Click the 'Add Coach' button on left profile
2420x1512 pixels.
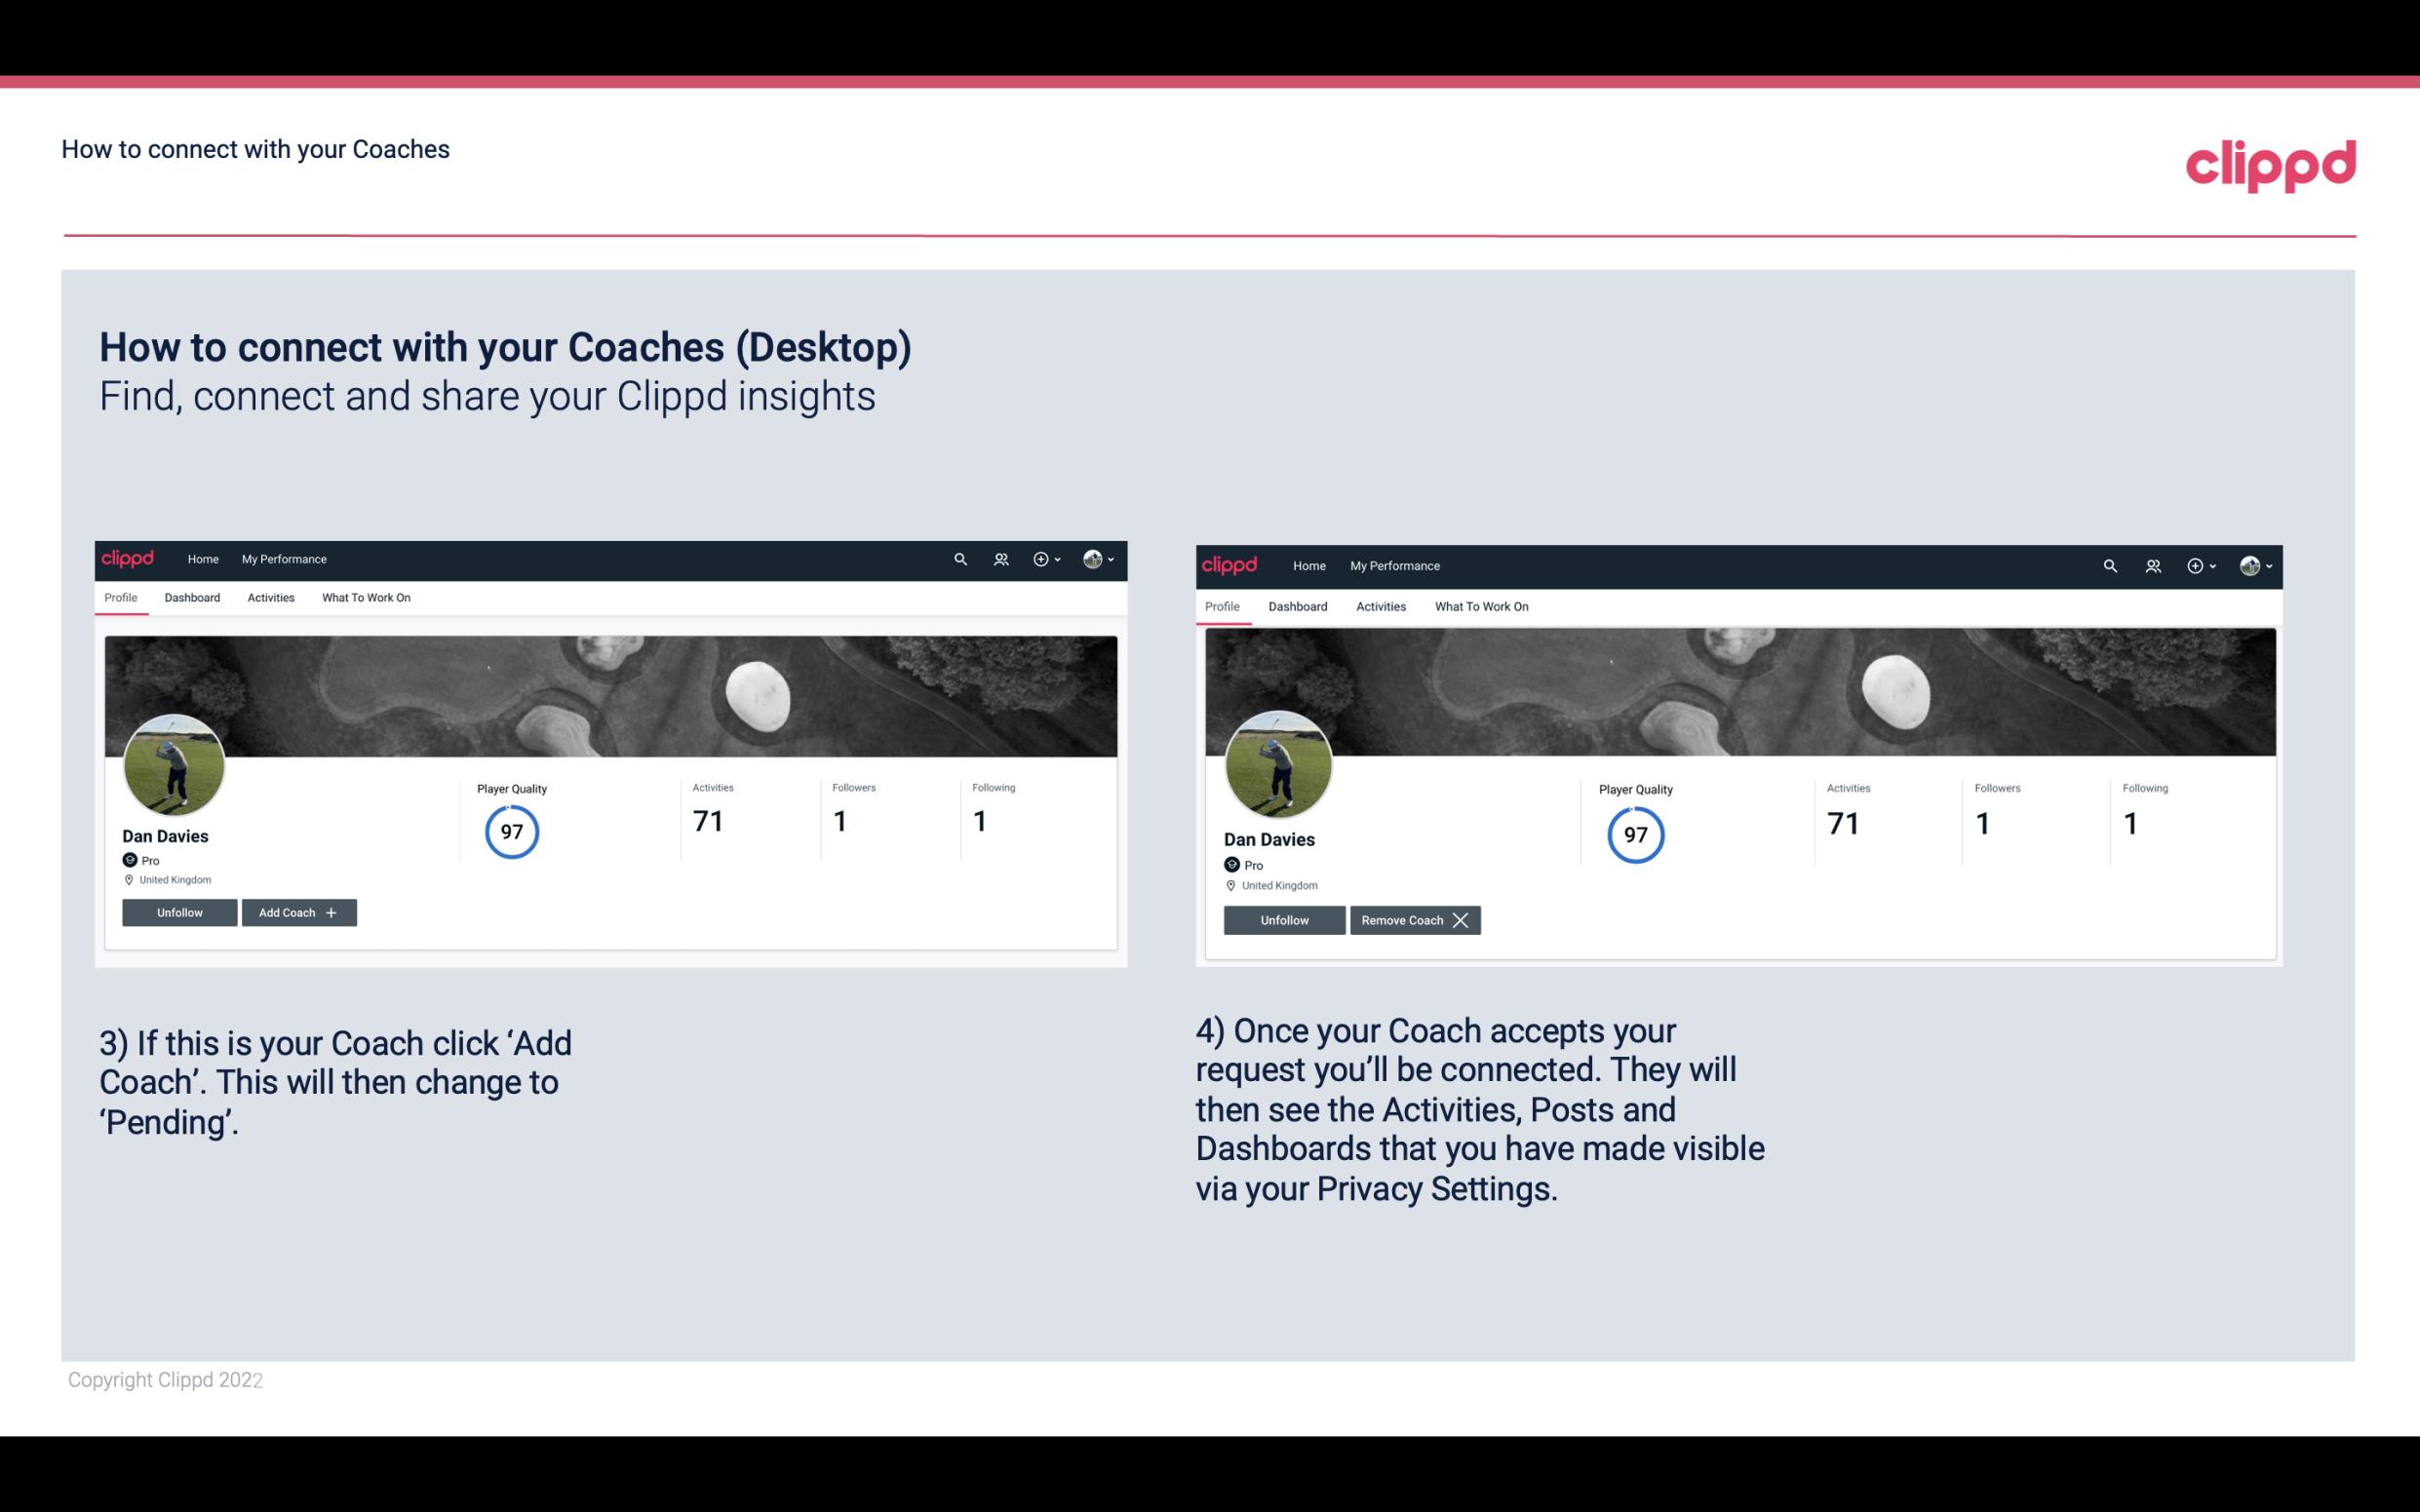296,911
